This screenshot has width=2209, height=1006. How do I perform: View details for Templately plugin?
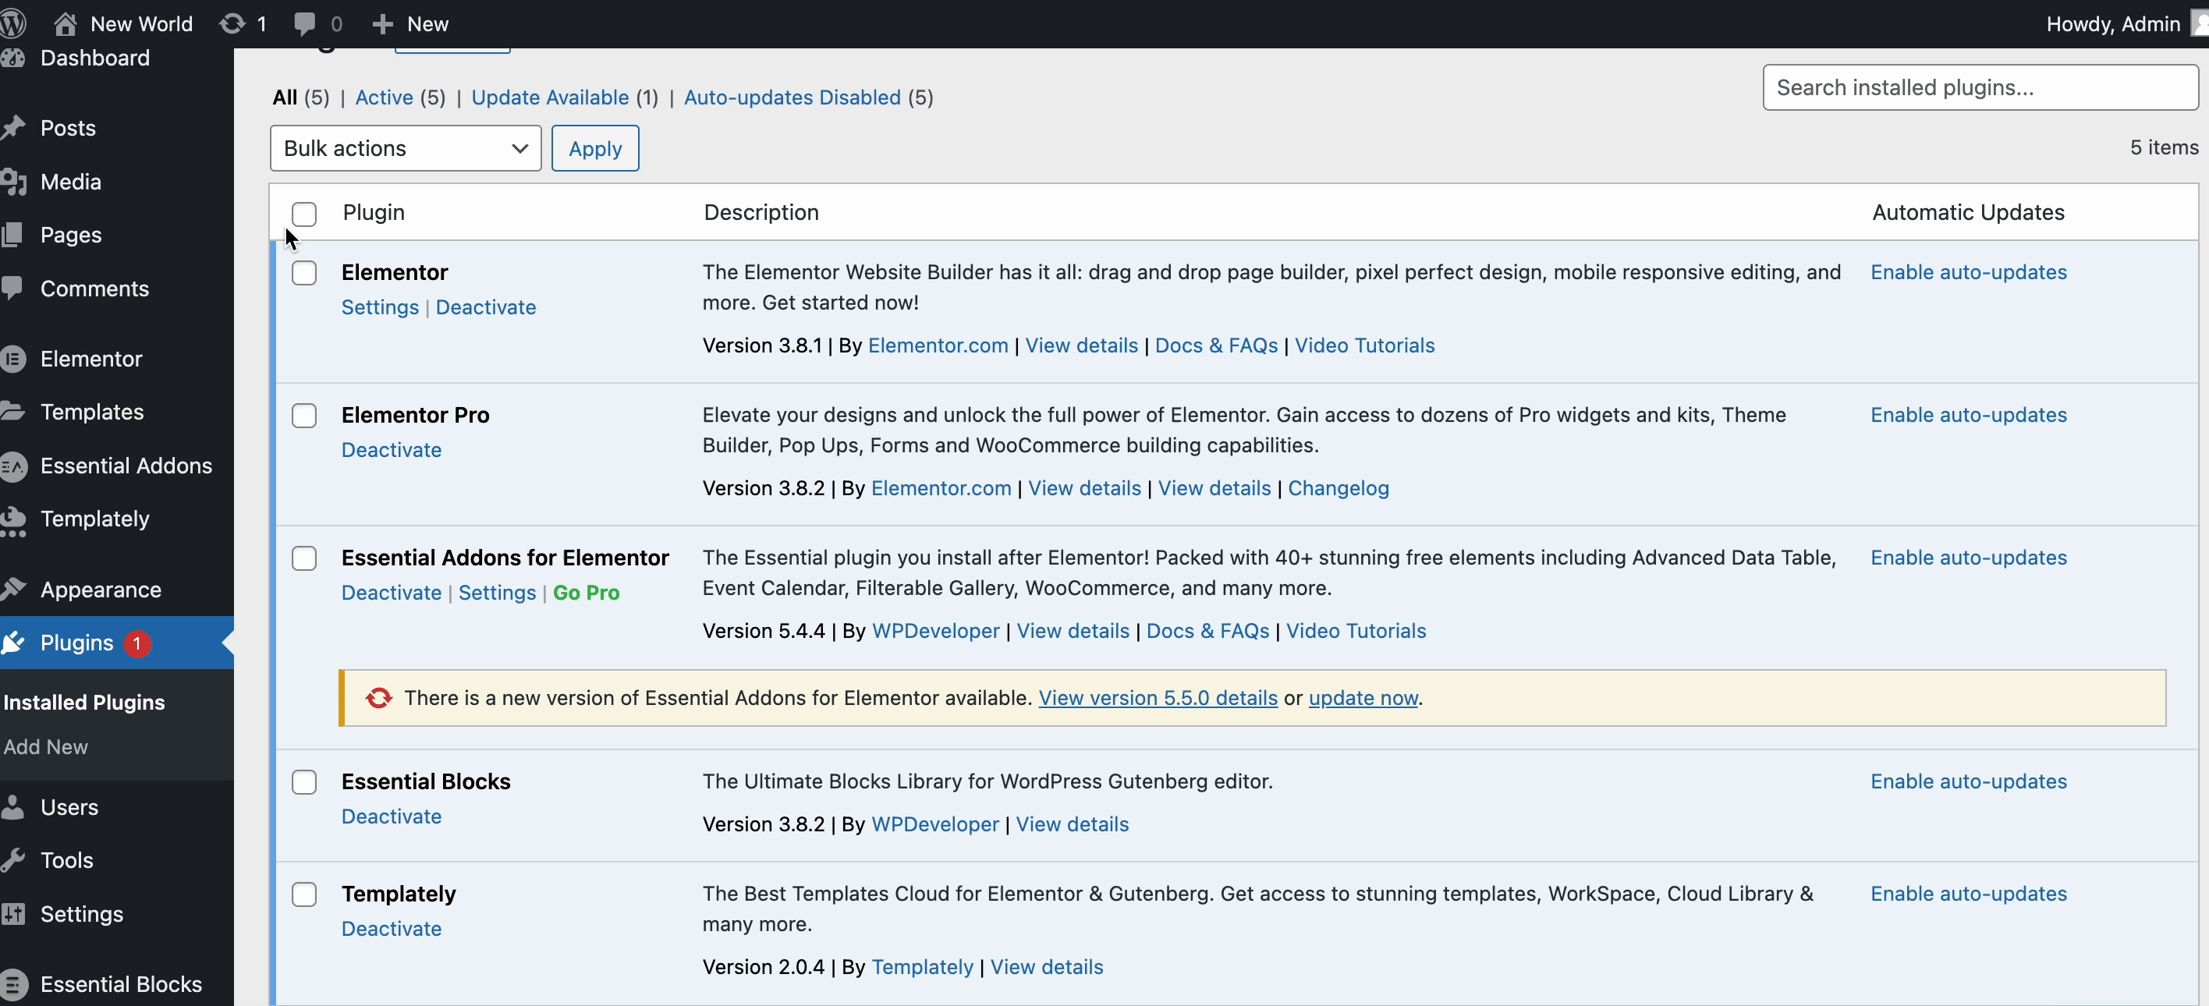(x=1046, y=968)
